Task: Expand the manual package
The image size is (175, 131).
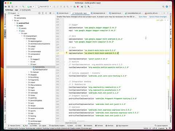Action: click(x=29, y=72)
